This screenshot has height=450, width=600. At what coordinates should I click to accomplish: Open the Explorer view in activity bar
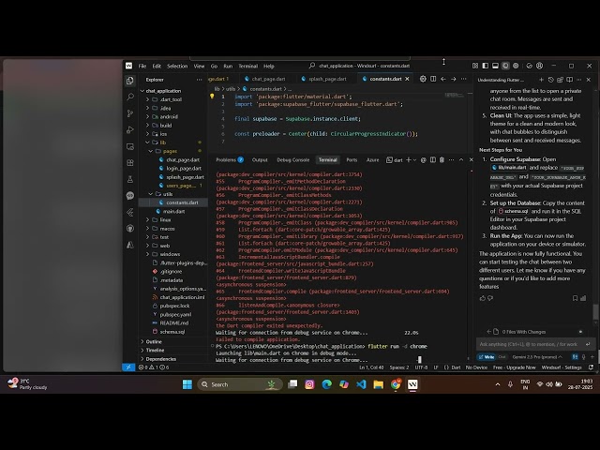130,81
